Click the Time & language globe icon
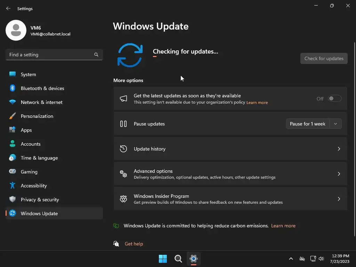The width and height of the screenshot is (356, 267). pos(13,157)
